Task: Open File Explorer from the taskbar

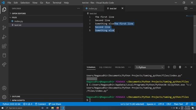Action: tap(52, 108)
